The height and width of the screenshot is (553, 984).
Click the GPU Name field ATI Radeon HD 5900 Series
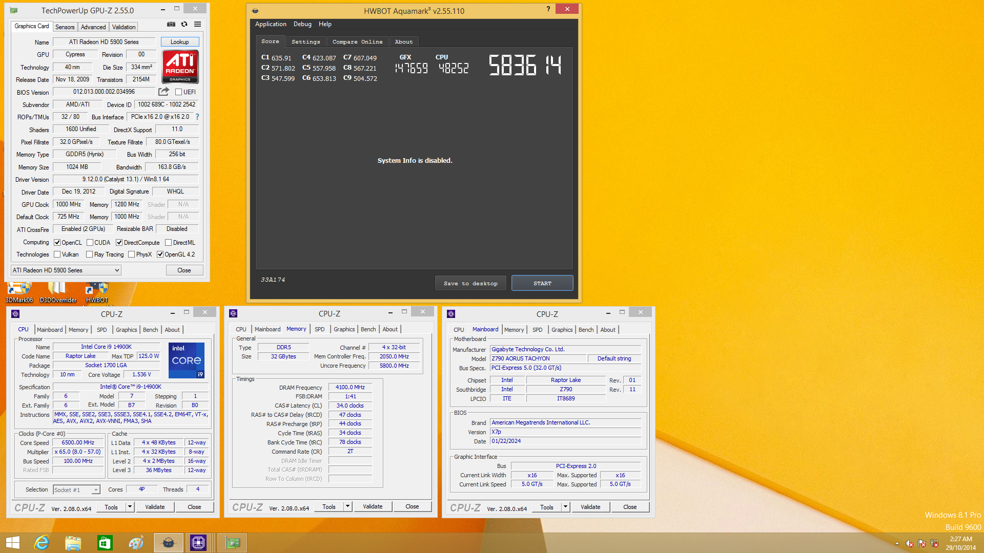(104, 42)
